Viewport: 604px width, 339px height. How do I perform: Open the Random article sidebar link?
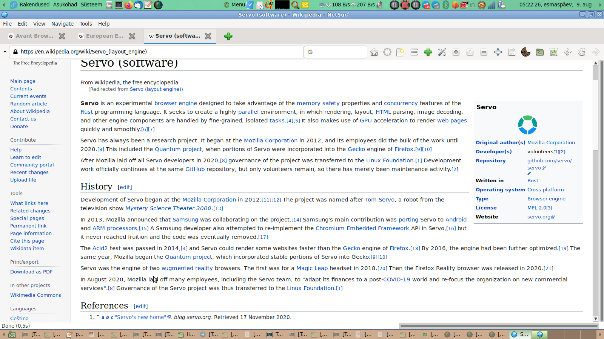coord(29,104)
